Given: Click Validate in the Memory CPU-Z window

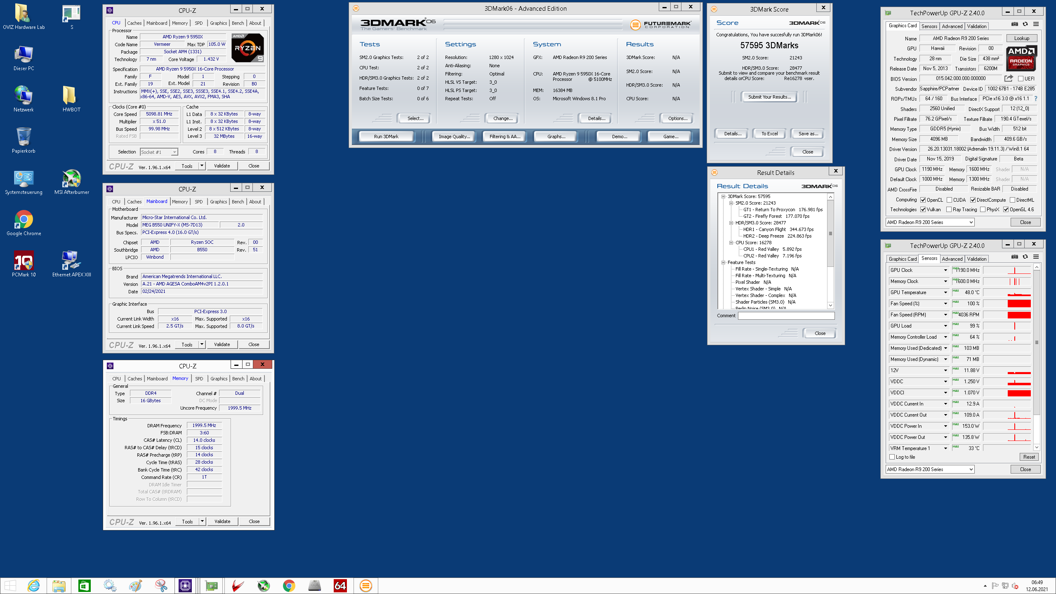Looking at the screenshot, I should [222, 521].
